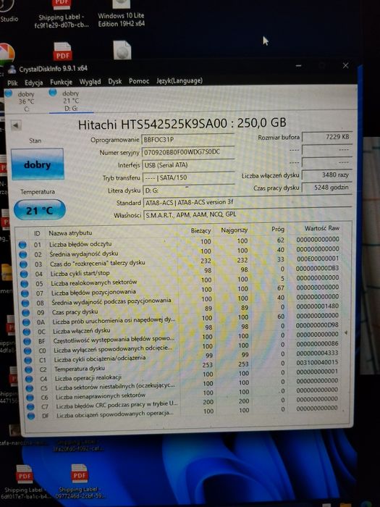Click the 'Próg' column header

[x=278, y=229]
